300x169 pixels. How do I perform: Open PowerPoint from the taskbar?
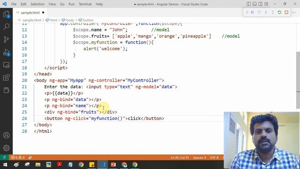113,165
